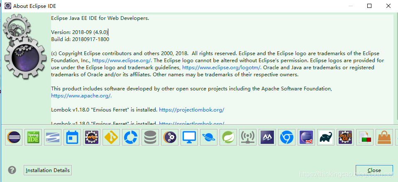The height and width of the screenshot is (182, 398).
Task: Click the orange Git feature icon
Action: point(111,137)
